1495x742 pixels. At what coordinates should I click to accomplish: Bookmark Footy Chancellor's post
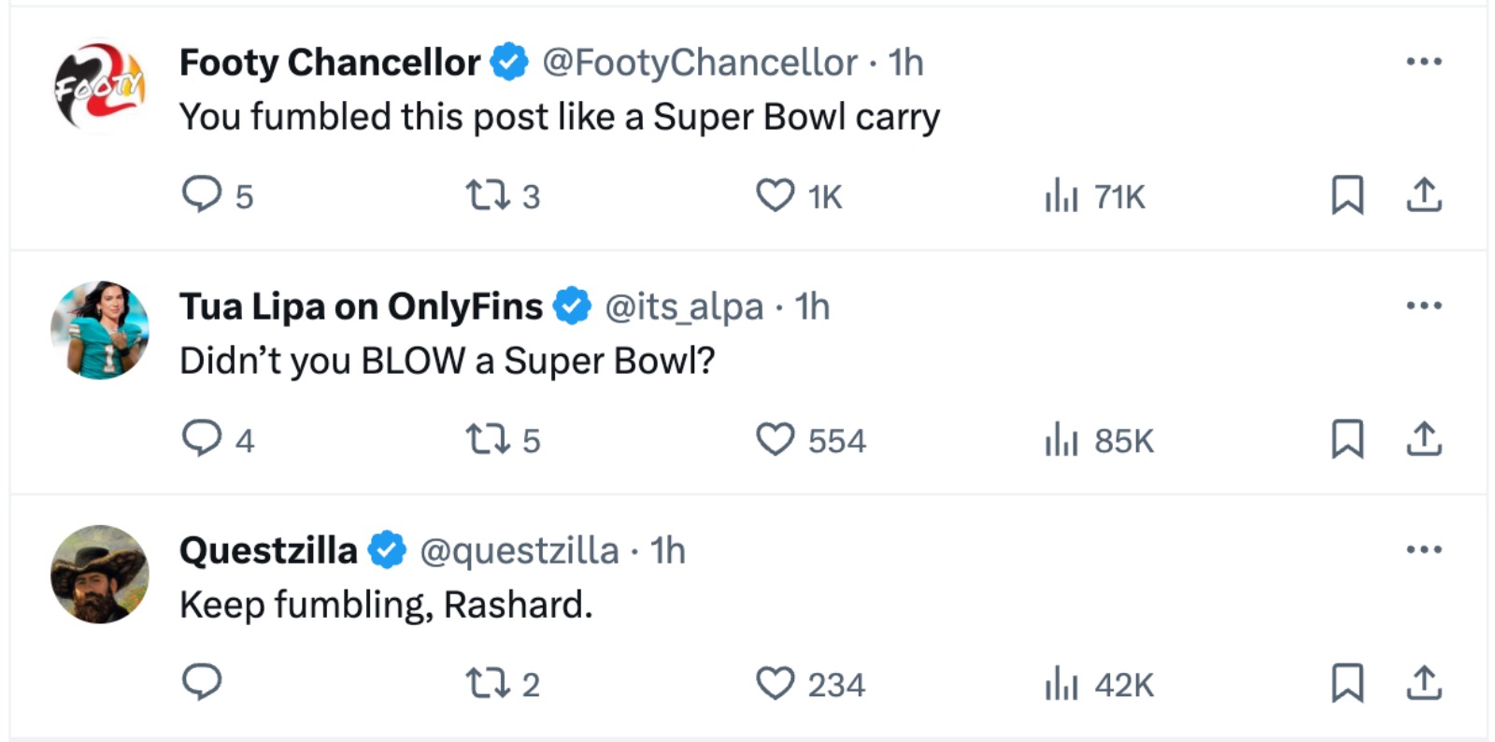tap(1346, 195)
